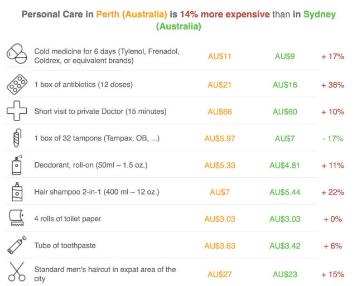Click the tampon icon
The width and height of the screenshot is (357, 286).
point(17,138)
